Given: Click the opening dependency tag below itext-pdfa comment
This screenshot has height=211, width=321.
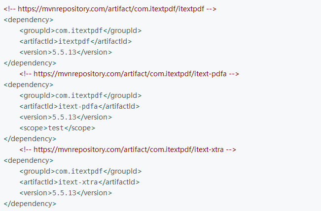Looking at the screenshot, I should pyautogui.click(x=28, y=85).
